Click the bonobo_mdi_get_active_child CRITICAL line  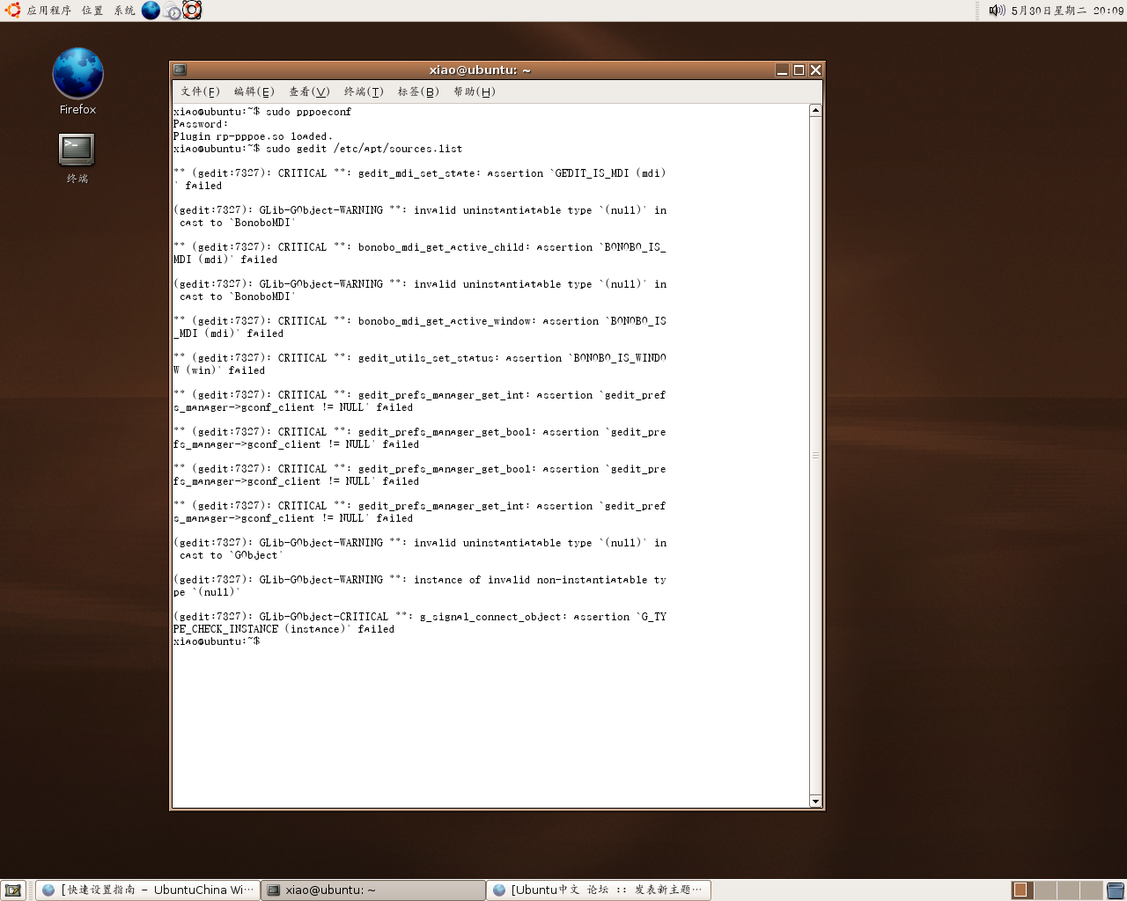coord(419,253)
